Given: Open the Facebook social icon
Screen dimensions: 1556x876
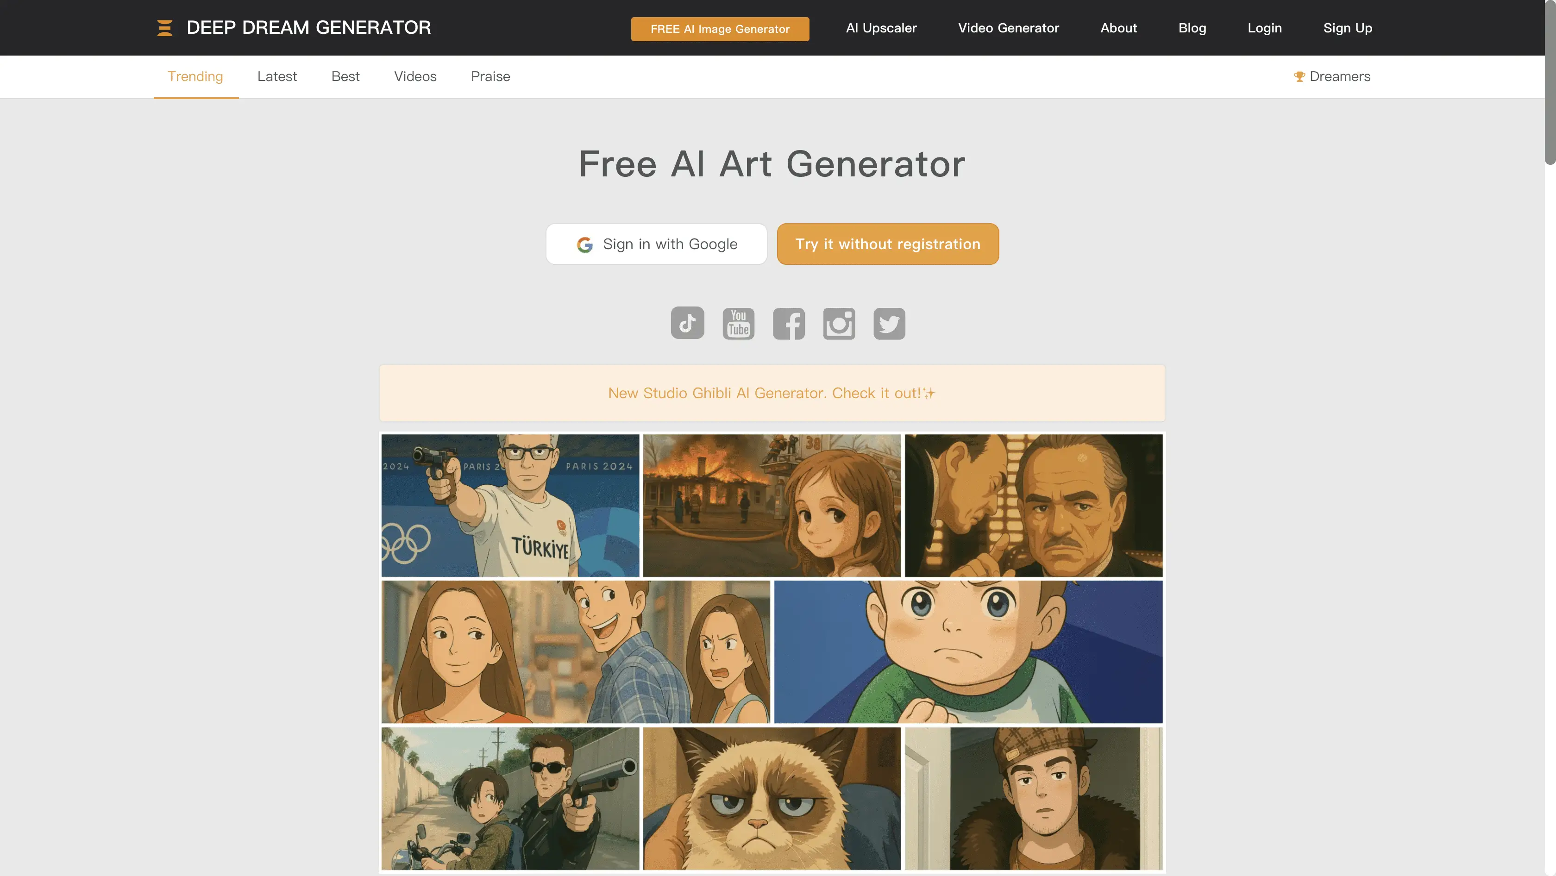Looking at the screenshot, I should pyautogui.click(x=789, y=324).
